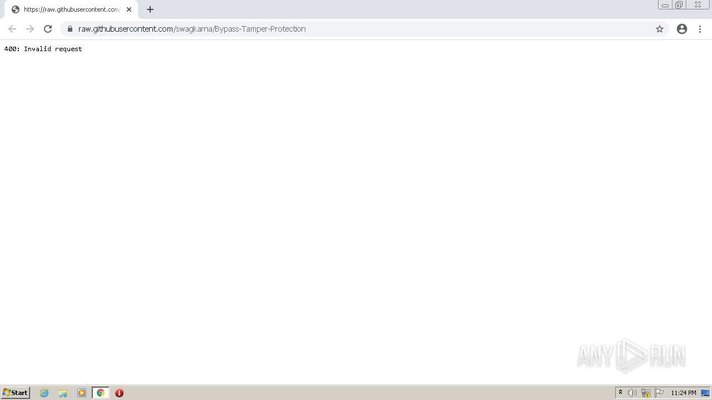The width and height of the screenshot is (712, 400).
Task: Click the network tray icon
Action: (x=646, y=393)
